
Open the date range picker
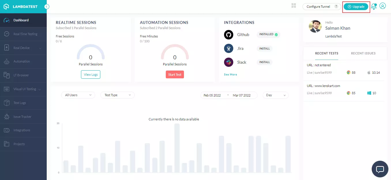[229, 95]
